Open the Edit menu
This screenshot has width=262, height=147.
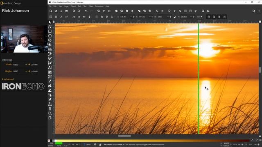click(x=55, y=6)
